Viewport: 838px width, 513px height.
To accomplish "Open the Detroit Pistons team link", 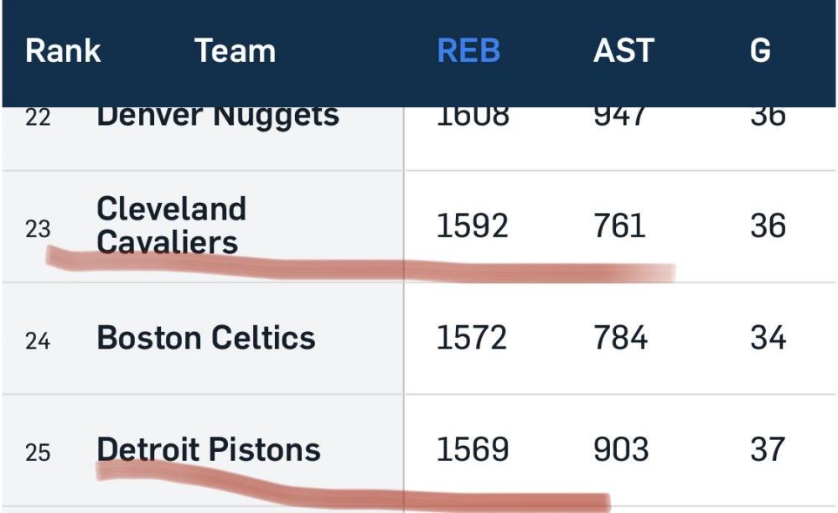I will 209,450.
